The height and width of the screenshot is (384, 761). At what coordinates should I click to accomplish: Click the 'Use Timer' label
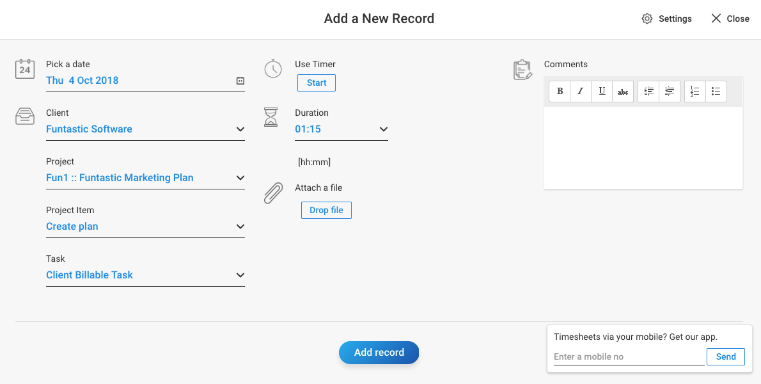[315, 64]
